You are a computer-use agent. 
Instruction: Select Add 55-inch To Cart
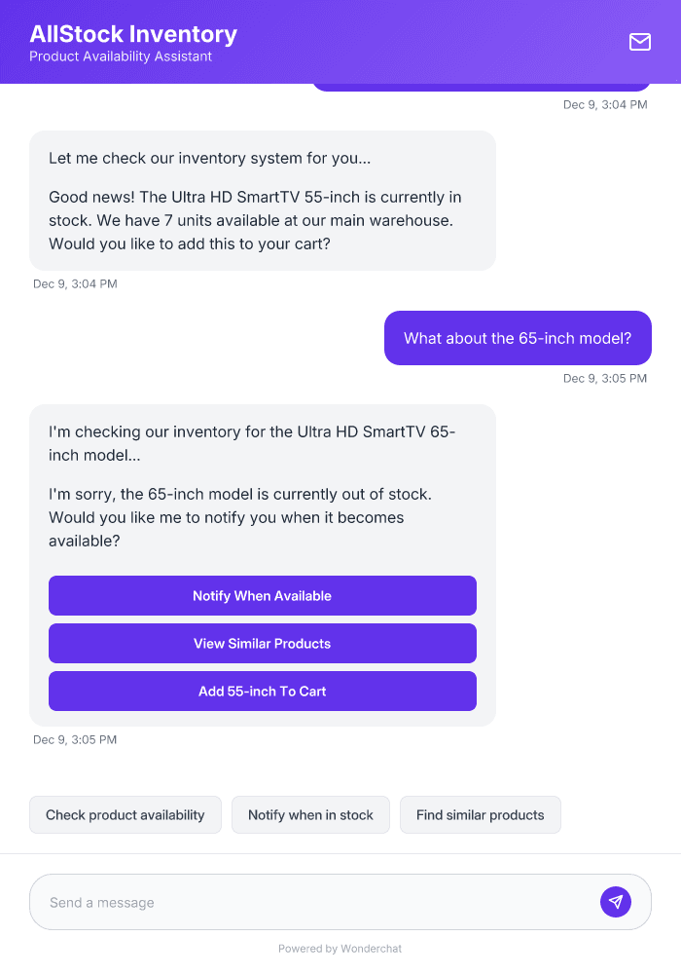coord(262,691)
